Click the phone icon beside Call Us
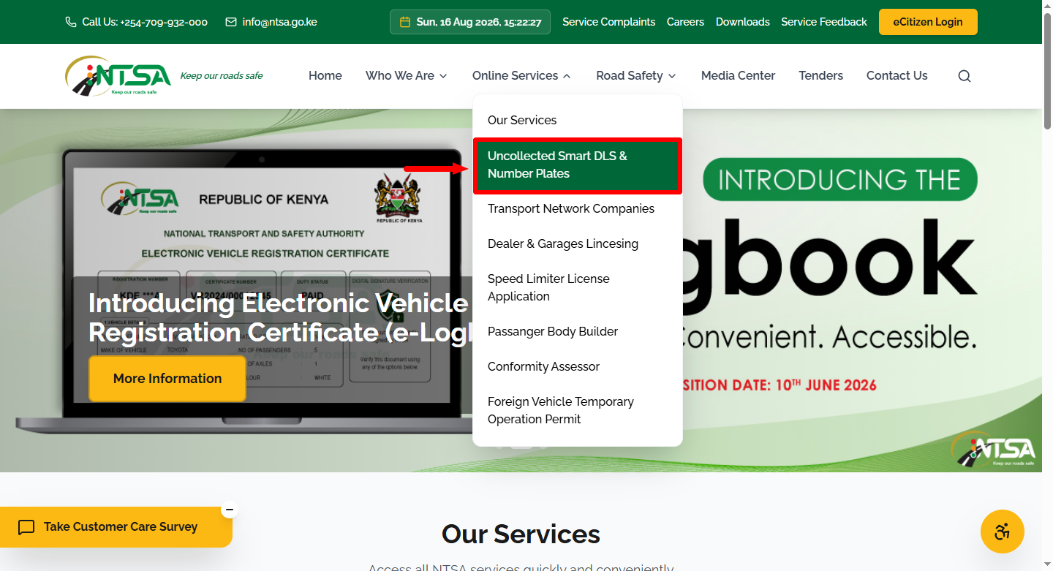1053x571 pixels. pos(71,22)
